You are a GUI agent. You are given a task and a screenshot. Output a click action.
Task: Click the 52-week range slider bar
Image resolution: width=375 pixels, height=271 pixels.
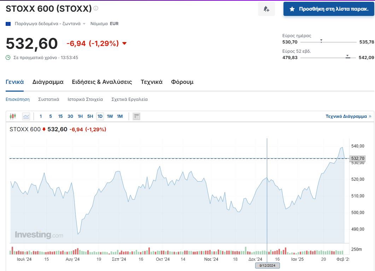coord(328,57)
